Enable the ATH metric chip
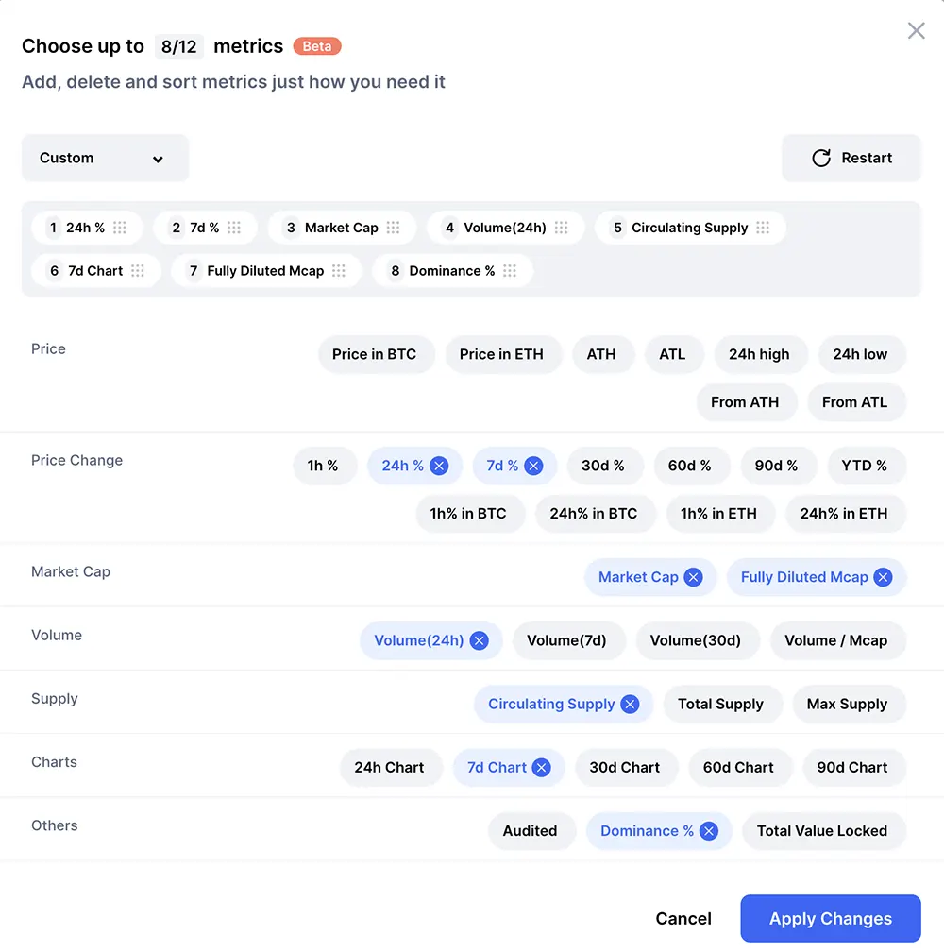 601,354
